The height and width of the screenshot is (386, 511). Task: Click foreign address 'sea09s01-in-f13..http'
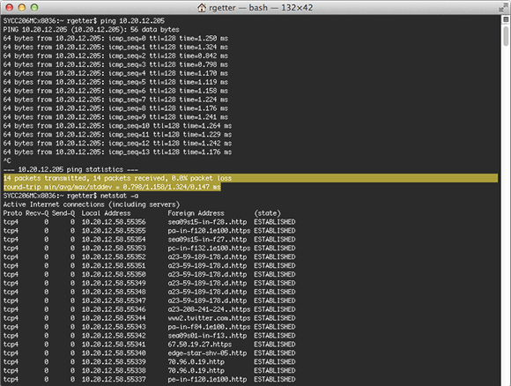click(x=207, y=336)
